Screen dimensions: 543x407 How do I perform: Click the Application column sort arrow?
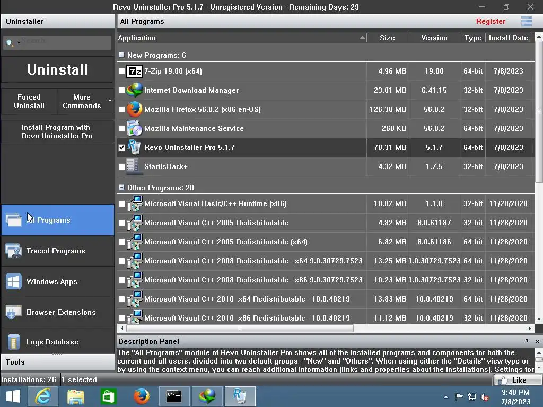362,38
